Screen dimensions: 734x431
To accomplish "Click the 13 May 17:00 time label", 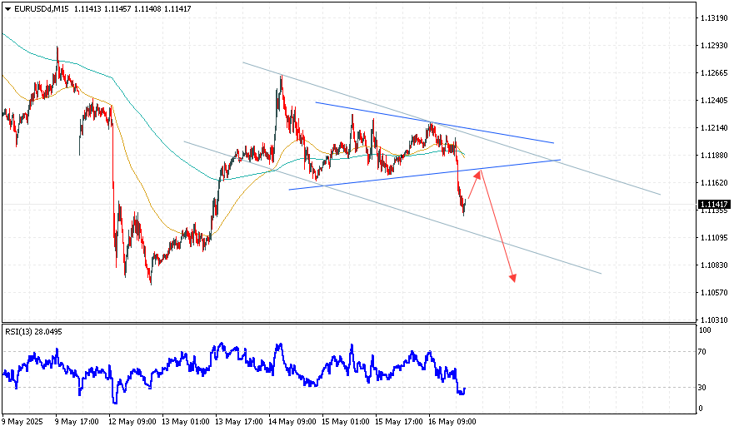I will (x=239, y=422).
